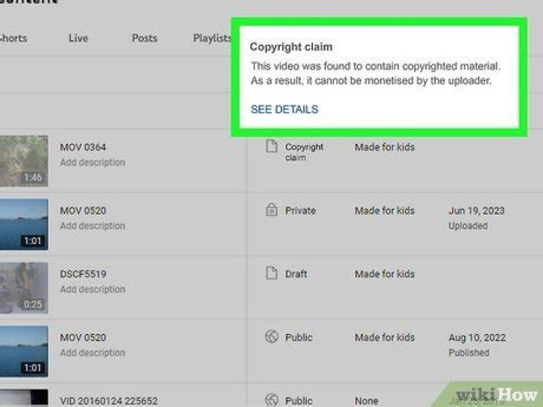Open thumbnail of the published MOV 0520 video

[x=23, y=350]
